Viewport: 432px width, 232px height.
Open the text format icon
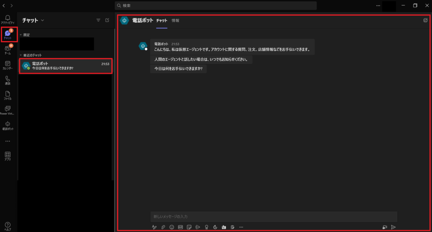tap(154, 227)
